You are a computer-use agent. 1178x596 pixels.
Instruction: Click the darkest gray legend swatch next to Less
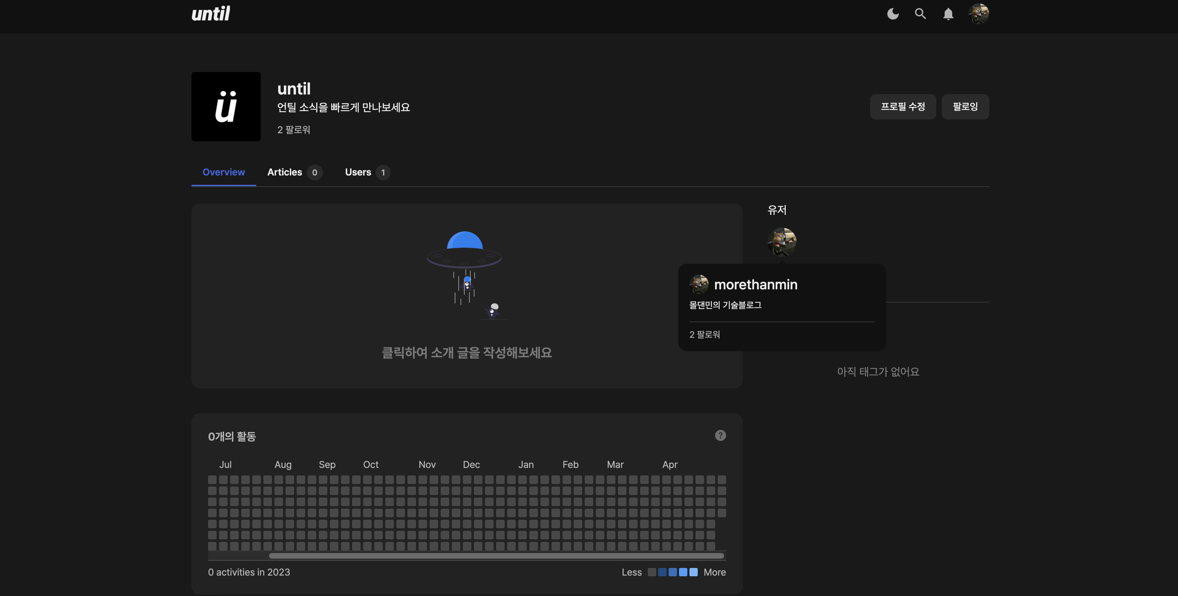pyautogui.click(x=652, y=572)
